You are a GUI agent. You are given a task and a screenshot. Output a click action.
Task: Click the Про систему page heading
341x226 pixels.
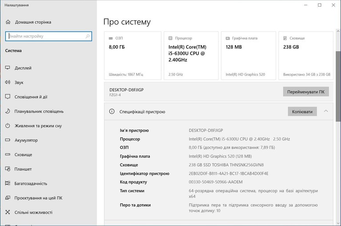pos(127,22)
